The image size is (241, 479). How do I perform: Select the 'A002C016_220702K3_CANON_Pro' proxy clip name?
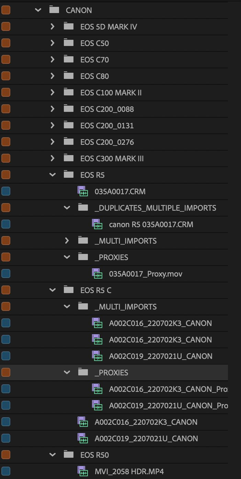click(x=168, y=389)
